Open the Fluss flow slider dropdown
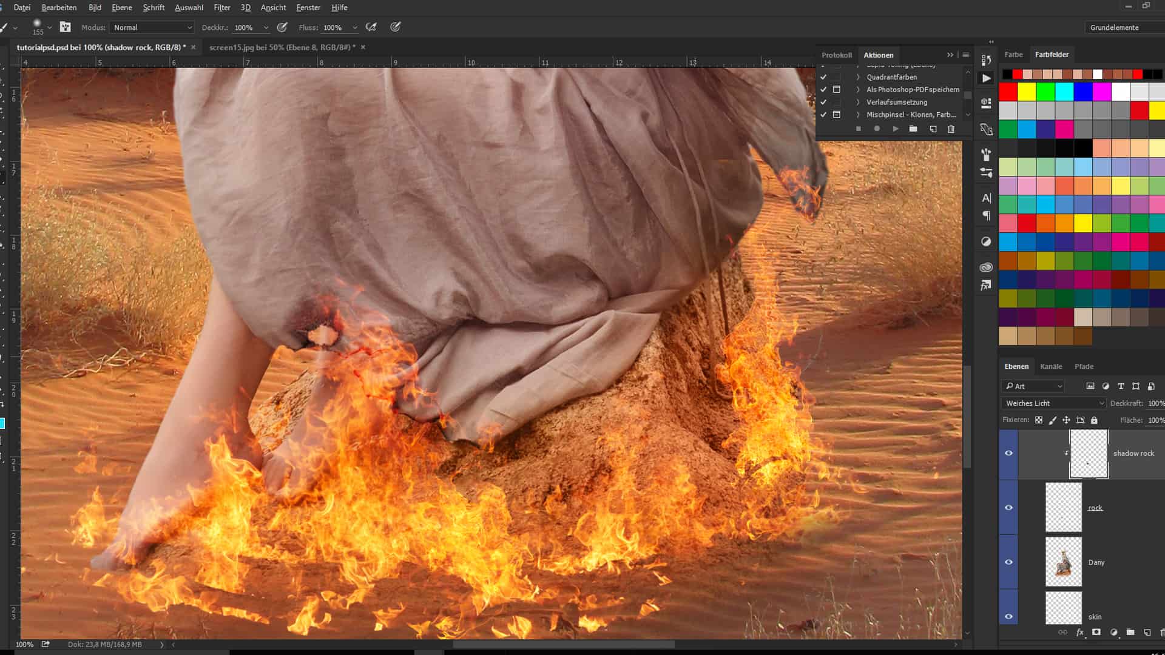Image resolution: width=1165 pixels, height=655 pixels. tap(355, 27)
